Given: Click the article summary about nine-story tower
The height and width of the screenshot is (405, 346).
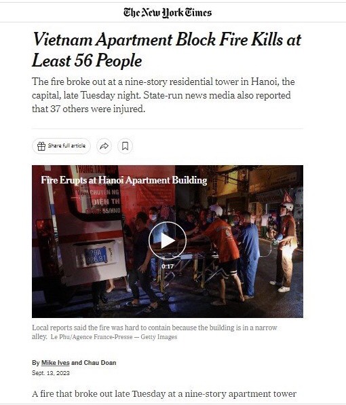Looking at the screenshot, I should (x=164, y=95).
